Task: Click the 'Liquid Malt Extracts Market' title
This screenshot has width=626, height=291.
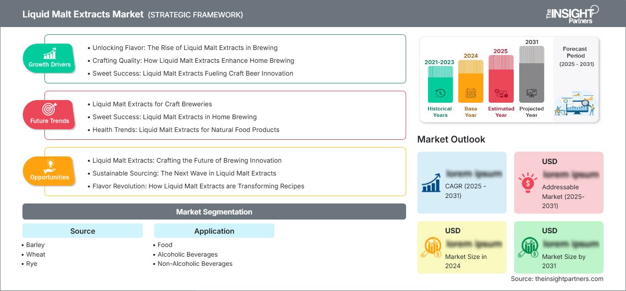Action: click(x=83, y=14)
